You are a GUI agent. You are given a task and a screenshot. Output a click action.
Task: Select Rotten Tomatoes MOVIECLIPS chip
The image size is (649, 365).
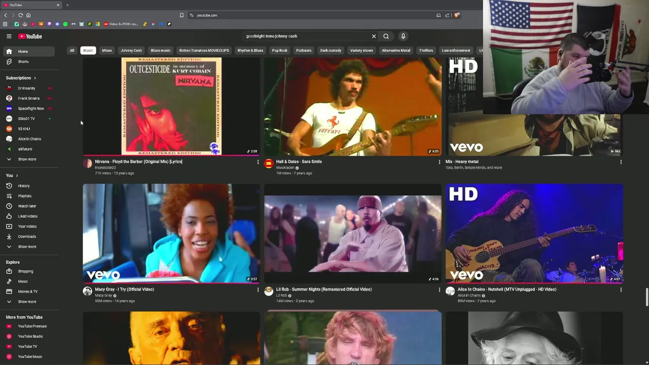[x=204, y=50]
